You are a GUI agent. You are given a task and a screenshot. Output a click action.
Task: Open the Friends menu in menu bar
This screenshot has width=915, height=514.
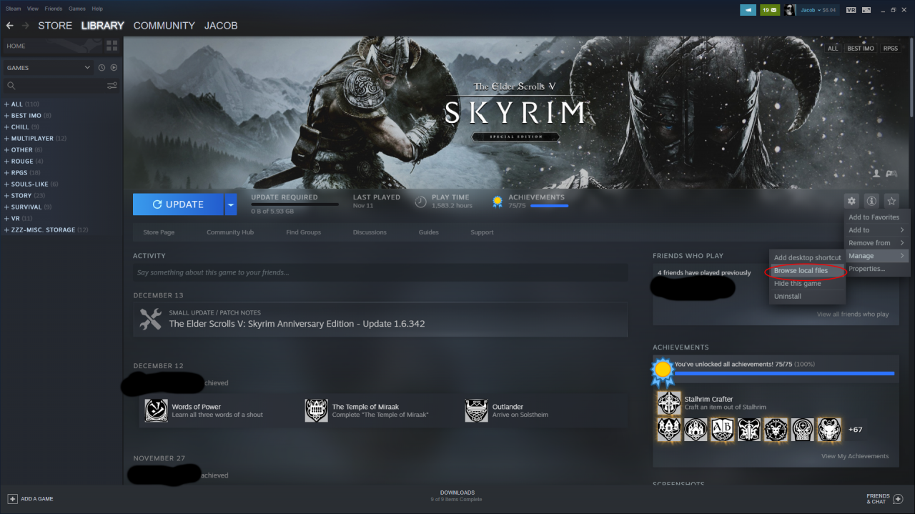click(54, 9)
